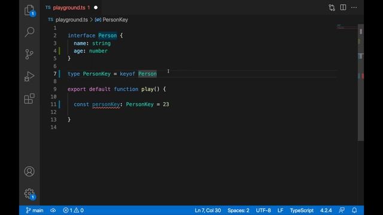Open Problems via errors and warnings count

coord(73,210)
